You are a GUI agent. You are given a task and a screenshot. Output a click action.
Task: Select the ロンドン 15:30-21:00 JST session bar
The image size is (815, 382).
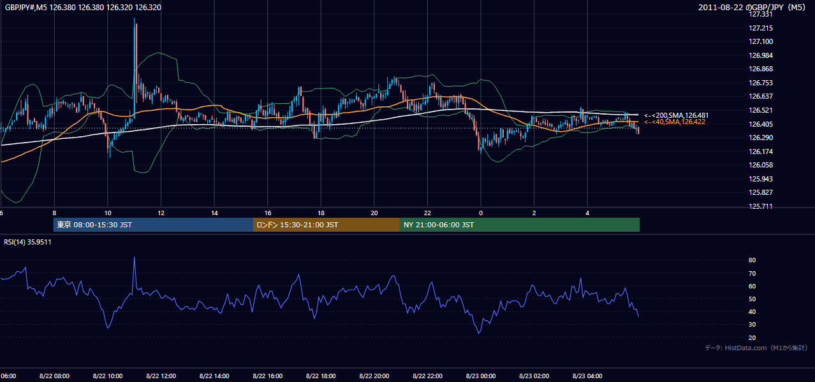point(326,225)
